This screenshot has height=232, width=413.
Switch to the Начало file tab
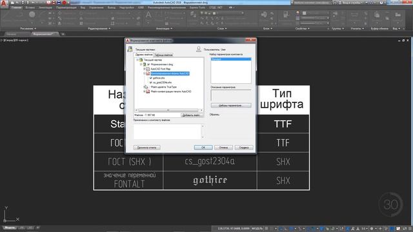point(12,34)
